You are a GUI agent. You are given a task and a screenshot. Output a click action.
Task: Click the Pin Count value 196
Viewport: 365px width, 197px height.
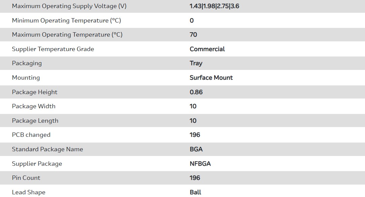195,178
